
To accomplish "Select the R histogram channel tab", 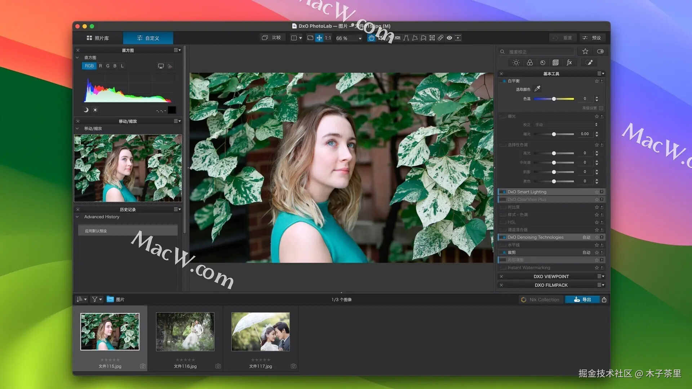I will point(100,66).
